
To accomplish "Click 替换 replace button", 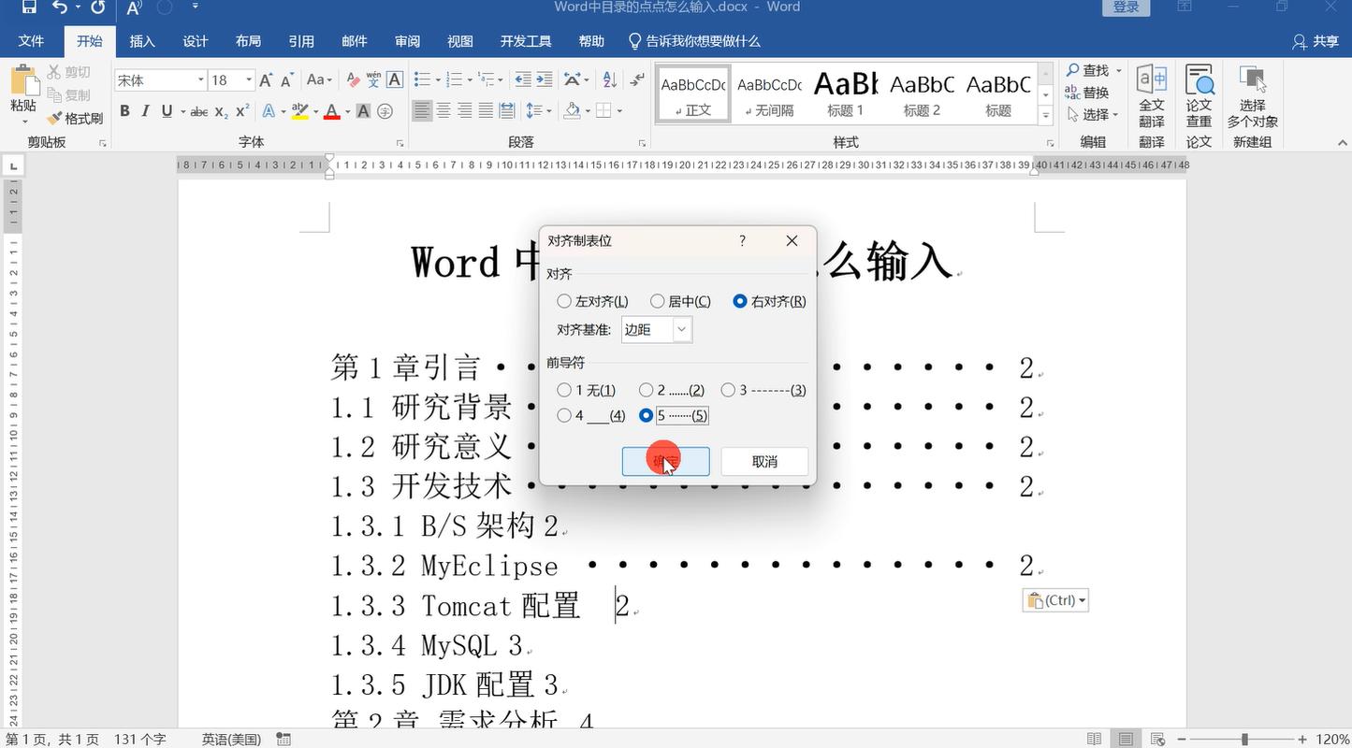I will 1087,93.
